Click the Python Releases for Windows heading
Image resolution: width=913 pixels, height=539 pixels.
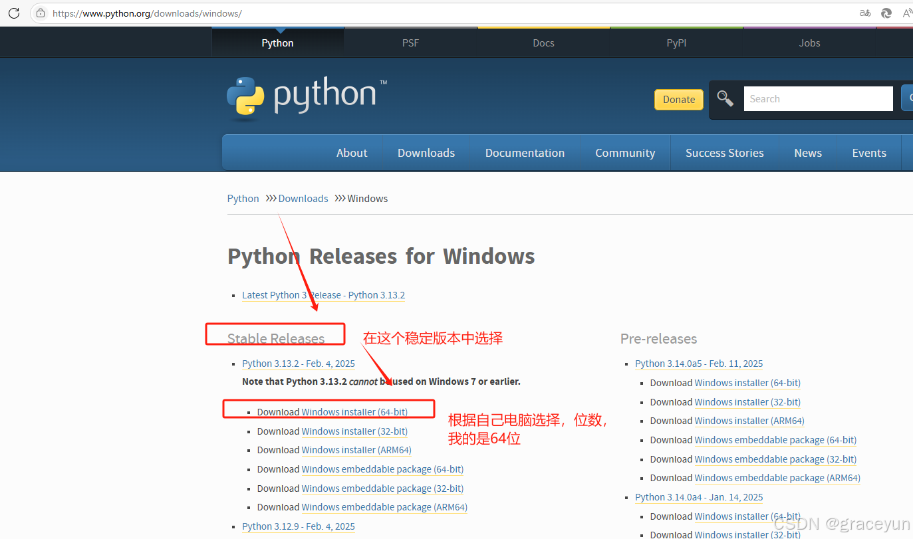[x=381, y=257]
